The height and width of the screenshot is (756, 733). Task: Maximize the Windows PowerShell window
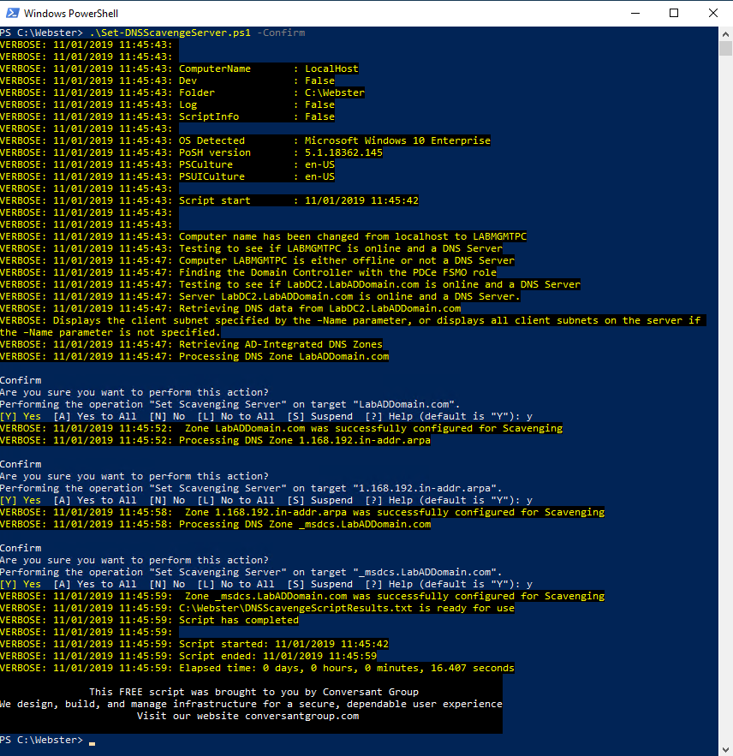[674, 13]
